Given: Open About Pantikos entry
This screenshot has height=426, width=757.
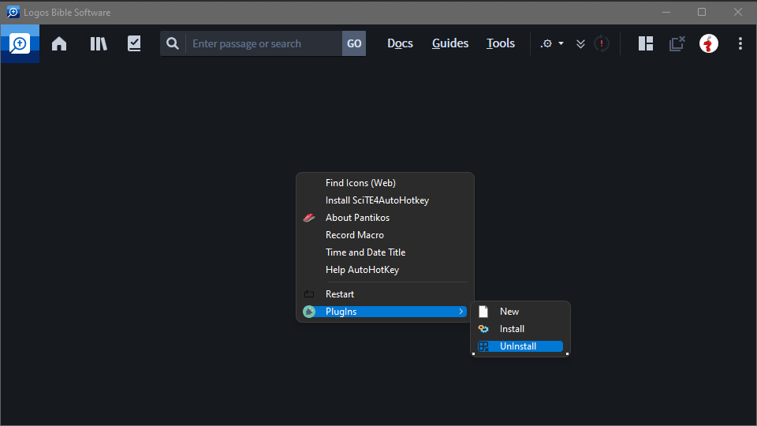Looking at the screenshot, I should point(385,218).
